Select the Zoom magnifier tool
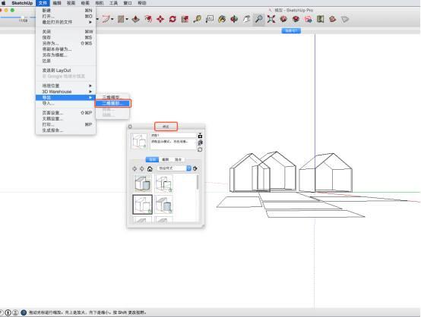 [259, 19]
